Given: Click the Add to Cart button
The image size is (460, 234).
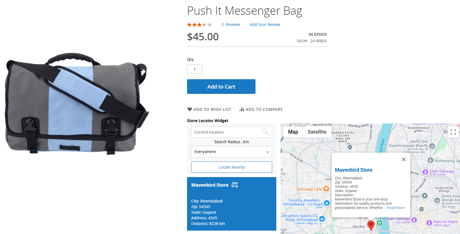Looking at the screenshot, I should coord(221,87).
